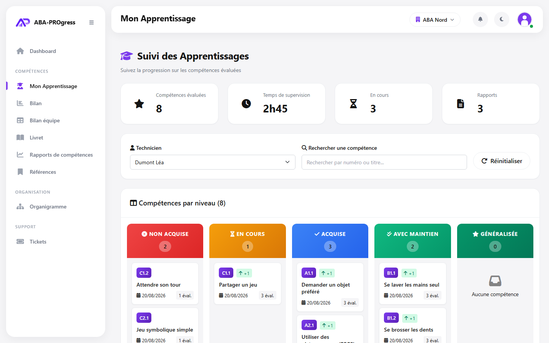Click the star icon in Compétences évaluées
Screen dimensions: 549x343
tap(139, 104)
